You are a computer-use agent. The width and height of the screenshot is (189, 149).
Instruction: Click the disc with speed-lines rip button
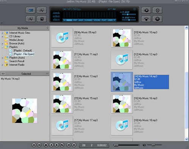pyautogui.click(x=146, y=10)
